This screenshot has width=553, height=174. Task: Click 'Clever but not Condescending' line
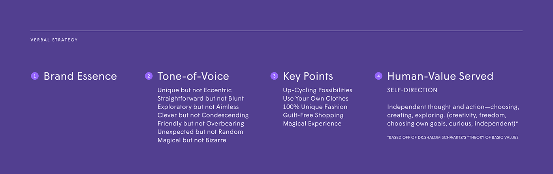pos(203,115)
